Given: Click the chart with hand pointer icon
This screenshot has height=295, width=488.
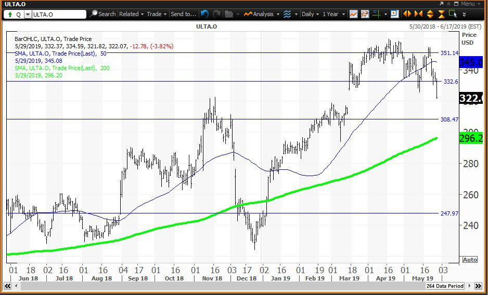Looking at the screenshot, I should 365,14.
